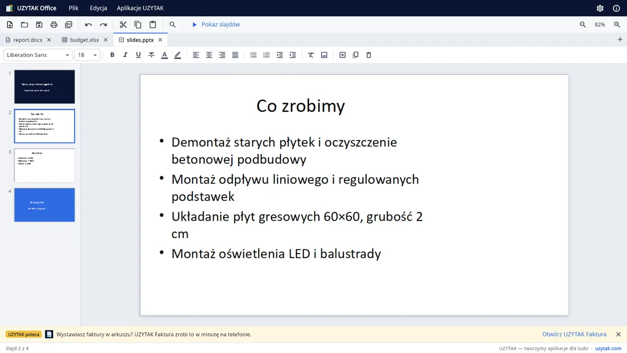Select slide 1 thumbnail with dark background

click(44, 87)
